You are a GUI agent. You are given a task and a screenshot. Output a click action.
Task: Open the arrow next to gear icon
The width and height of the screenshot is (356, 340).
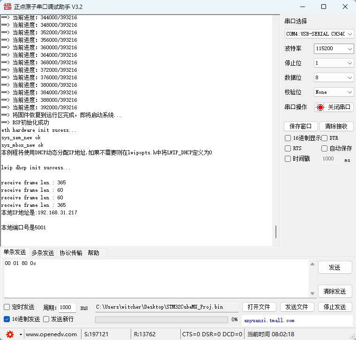[x=21, y=334]
